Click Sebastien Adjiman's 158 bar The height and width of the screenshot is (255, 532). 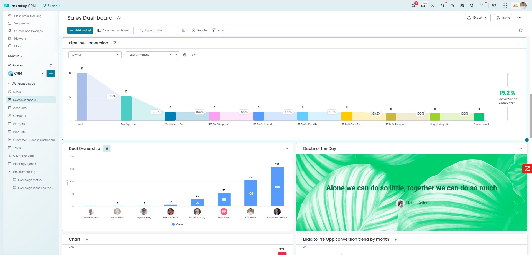[x=277, y=186]
